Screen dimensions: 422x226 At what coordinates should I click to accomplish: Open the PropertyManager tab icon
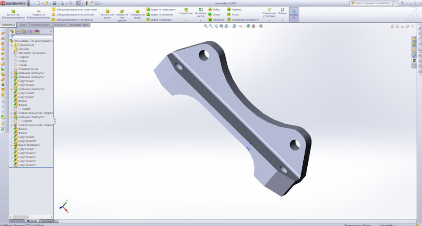pyautogui.click(x=18, y=32)
